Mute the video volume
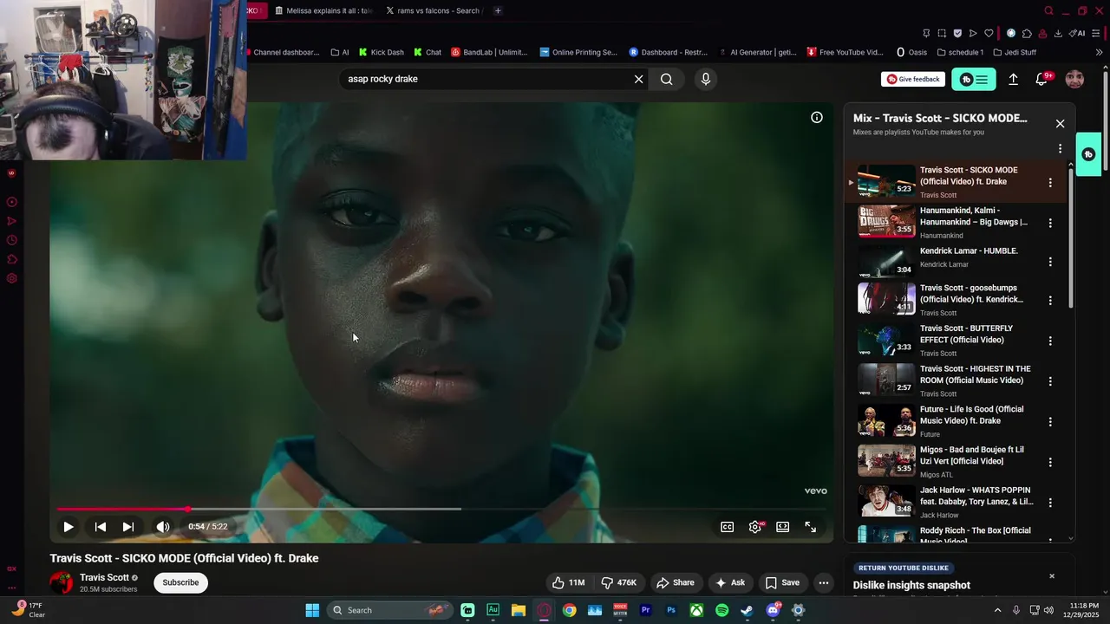 coord(162,527)
